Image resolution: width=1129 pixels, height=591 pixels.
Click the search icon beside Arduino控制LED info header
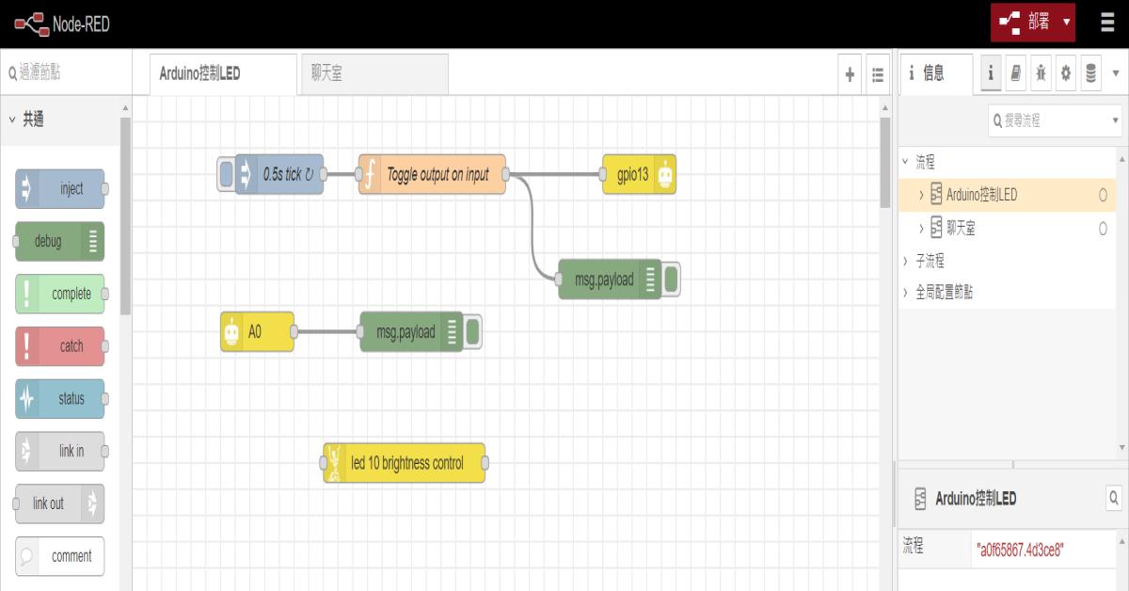[x=1113, y=498]
